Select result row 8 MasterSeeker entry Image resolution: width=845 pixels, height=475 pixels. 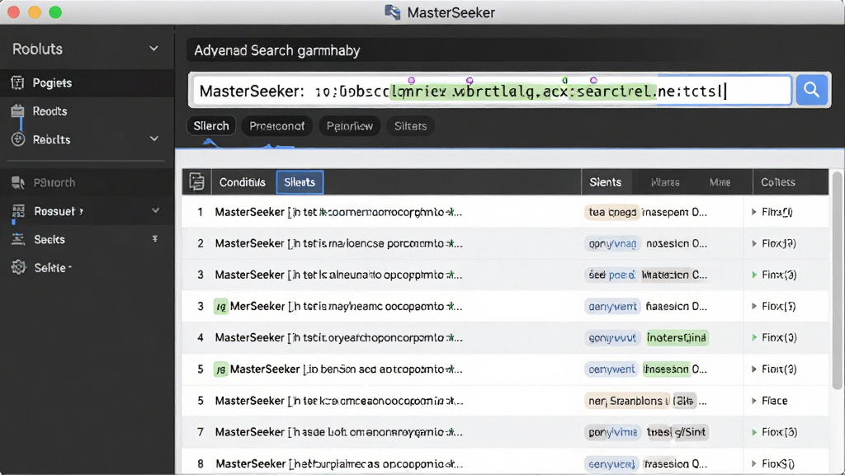tap(505, 463)
